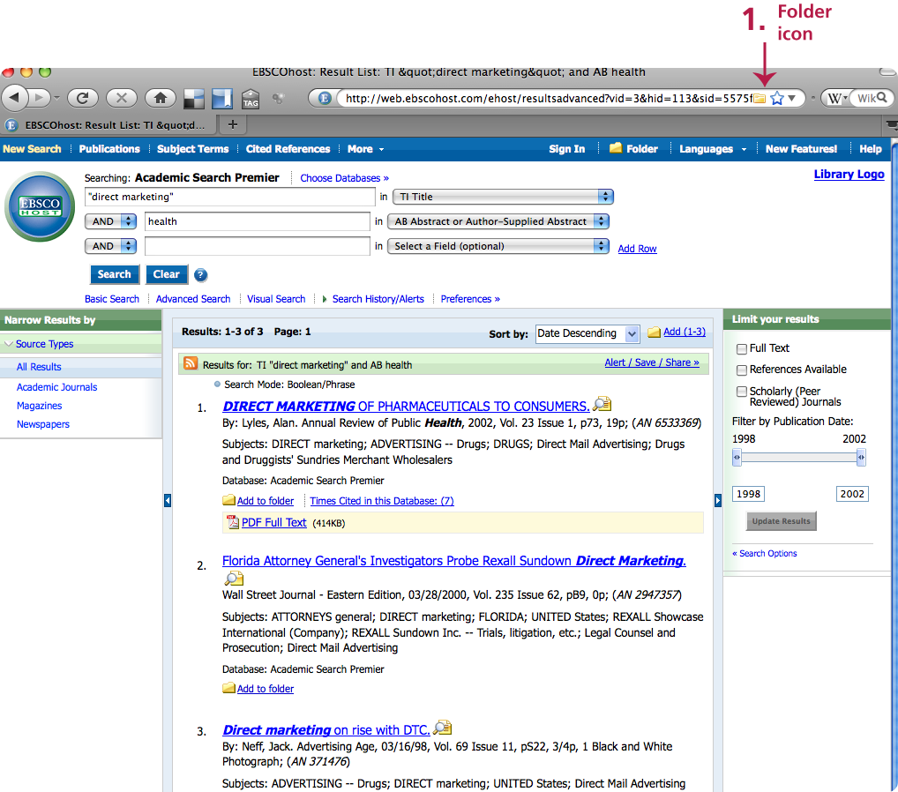
Task: Collapse right panel with the blue arrow handle
Action: [717, 500]
